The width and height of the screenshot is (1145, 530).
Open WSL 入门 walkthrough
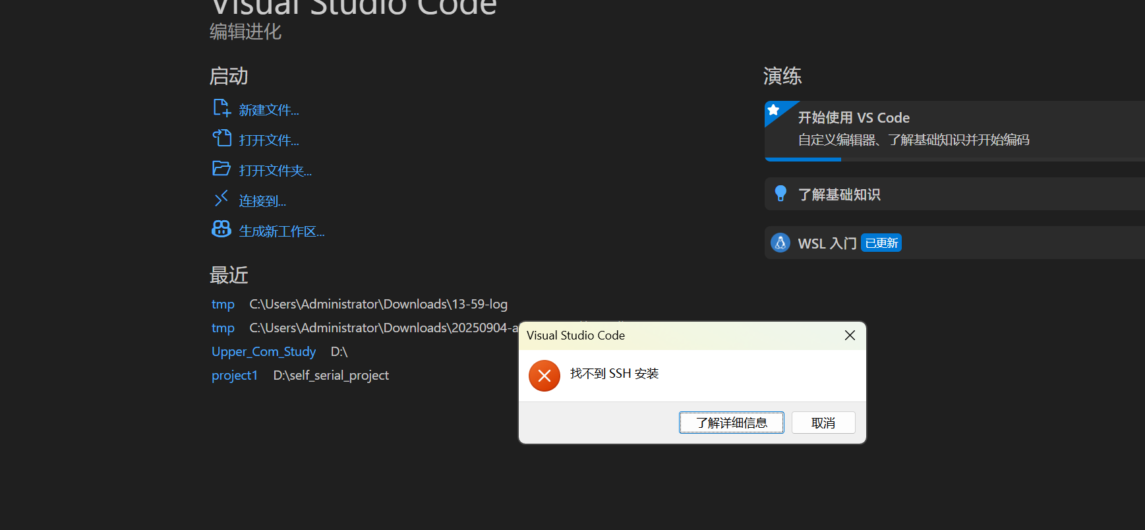(954, 243)
